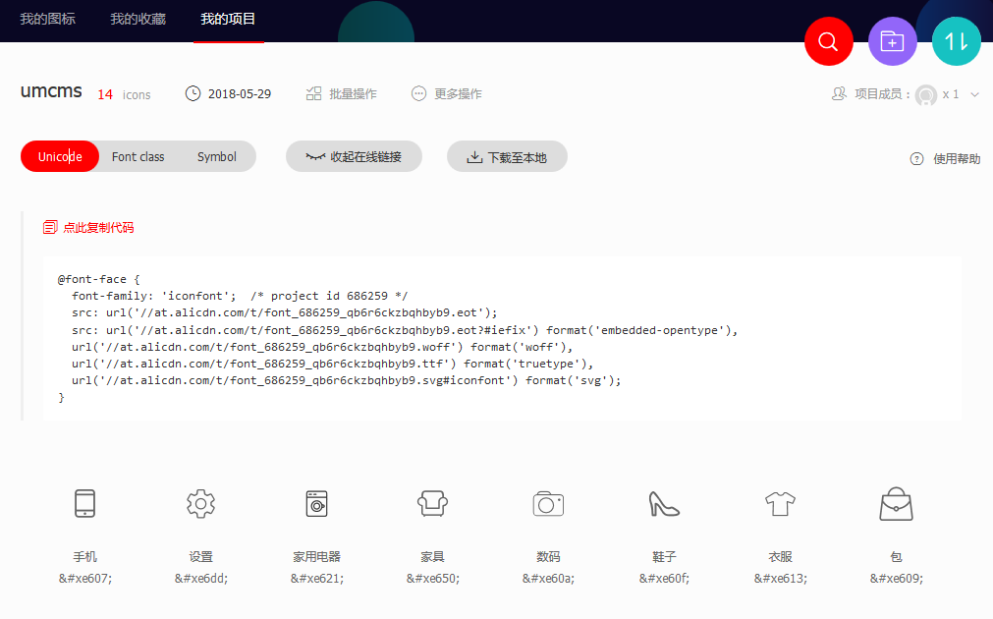Switch to Font class mode
Image resolution: width=993 pixels, height=619 pixels.
click(138, 155)
